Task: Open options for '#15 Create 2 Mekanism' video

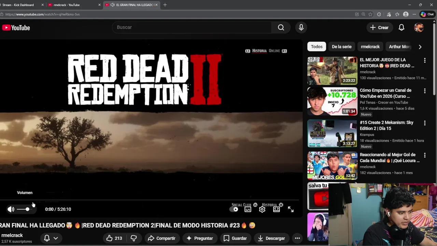Action: (425, 123)
